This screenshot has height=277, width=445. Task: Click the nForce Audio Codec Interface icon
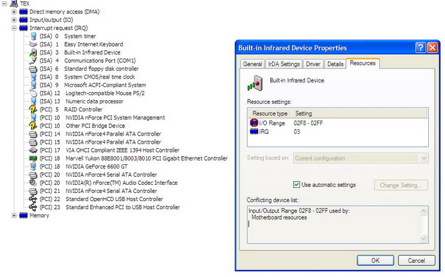tap(33, 183)
